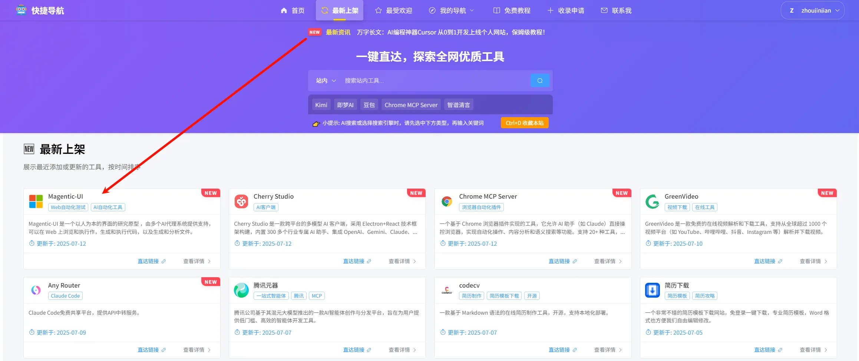Screen dimensions: 859x361
Task: Click the 快捷导航 robot logo
Action: pos(21,10)
